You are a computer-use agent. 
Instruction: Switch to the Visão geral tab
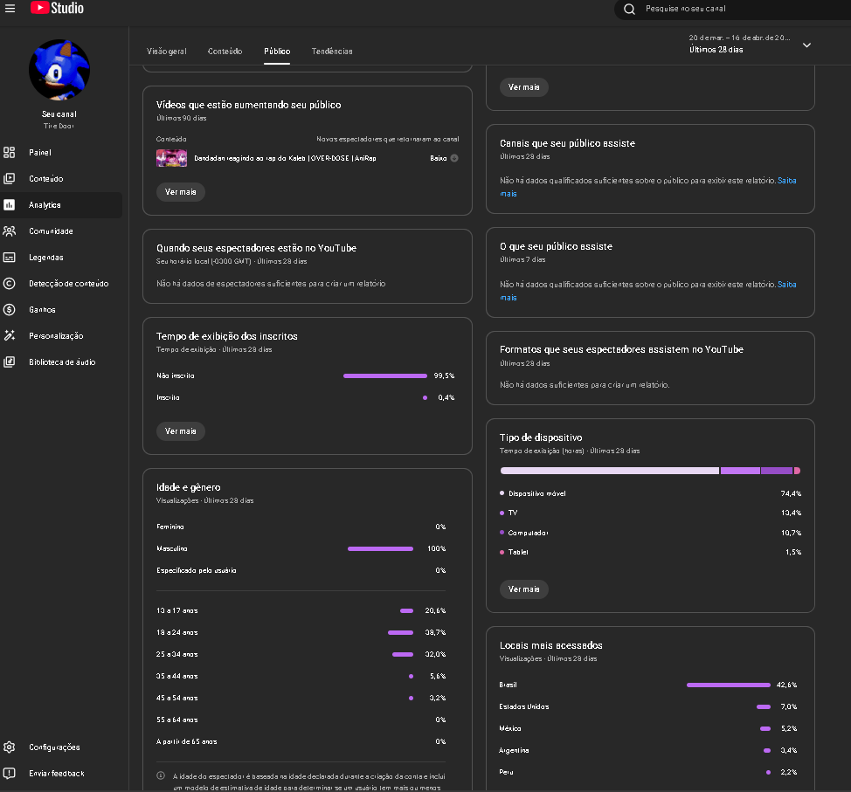point(166,52)
